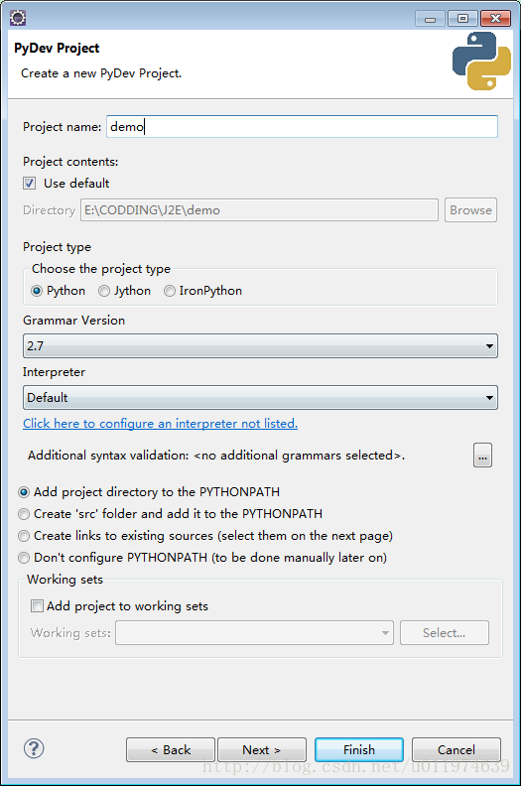The height and width of the screenshot is (786, 521).
Task: Click the Project name input field
Action: click(x=302, y=126)
